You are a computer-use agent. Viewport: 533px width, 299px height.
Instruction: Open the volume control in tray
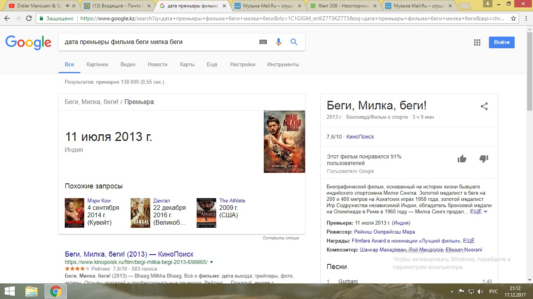[480, 291]
